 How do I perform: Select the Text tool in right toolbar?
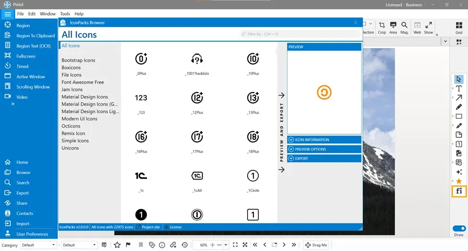tap(459, 88)
